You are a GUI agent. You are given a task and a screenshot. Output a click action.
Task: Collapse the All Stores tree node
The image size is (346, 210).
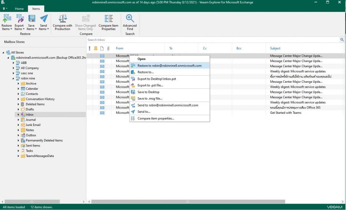pos(3,53)
